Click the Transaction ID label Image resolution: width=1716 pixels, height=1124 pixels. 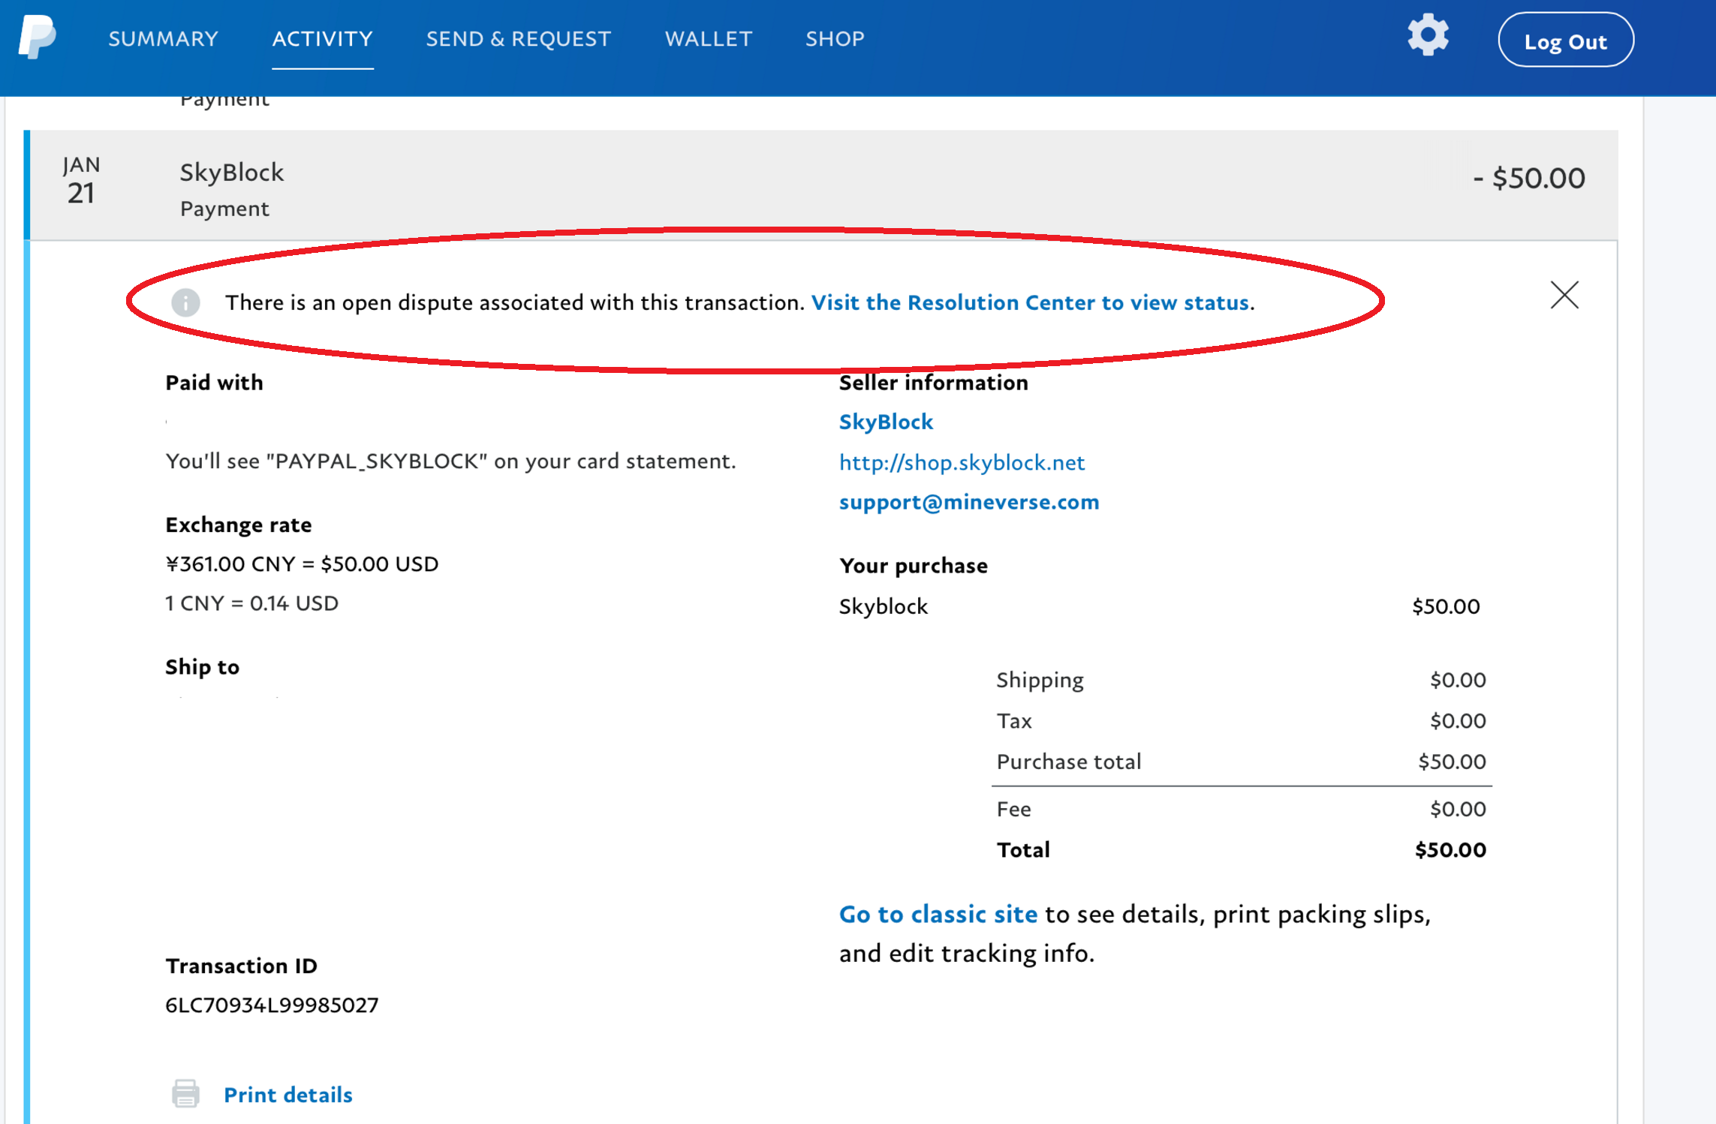click(241, 966)
